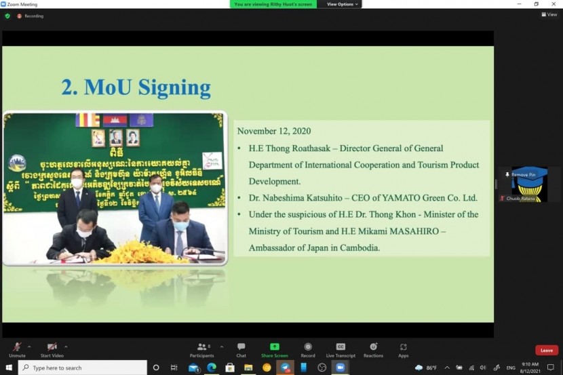Start Video camera toggle

pyautogui.click(x=52, y=349)
